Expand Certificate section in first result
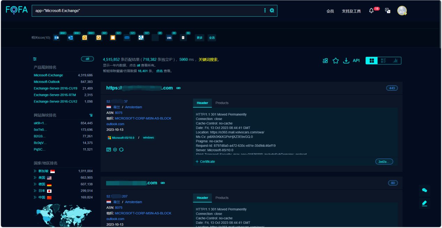The height and width of the screenshot is (228, 442). [x=205, y=161]
